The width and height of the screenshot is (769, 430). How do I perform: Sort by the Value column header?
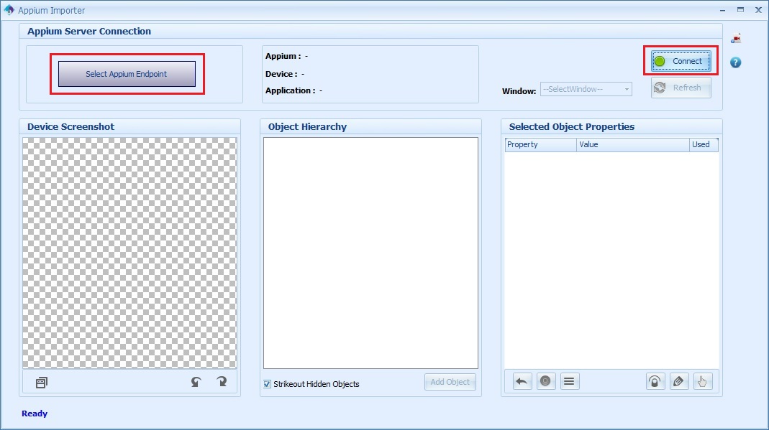click(632, 144)
